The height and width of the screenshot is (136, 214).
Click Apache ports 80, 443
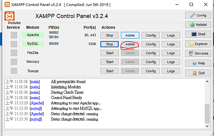click(90, 35)
